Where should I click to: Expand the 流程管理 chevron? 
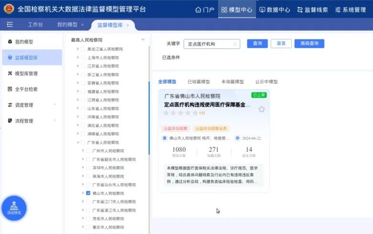coord(55,120)
